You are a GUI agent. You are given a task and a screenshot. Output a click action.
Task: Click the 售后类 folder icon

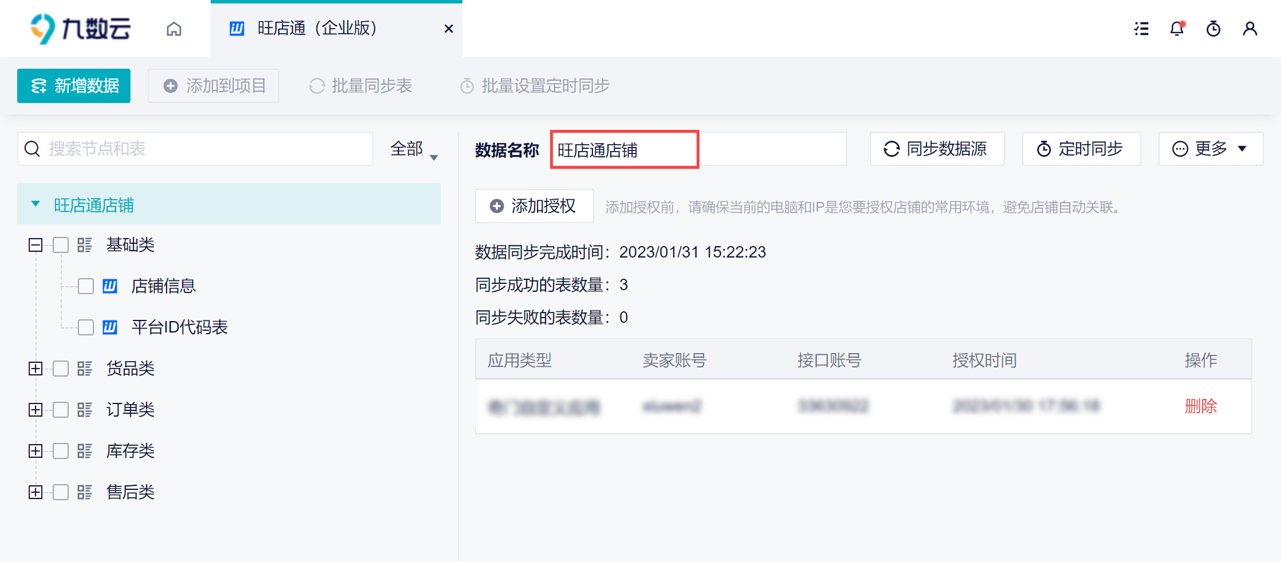point(85,492)
